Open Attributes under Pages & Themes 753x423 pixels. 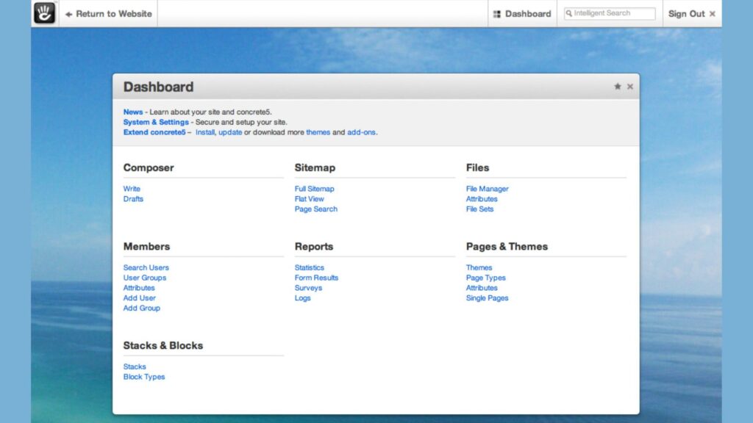click(x=482, y=287)
